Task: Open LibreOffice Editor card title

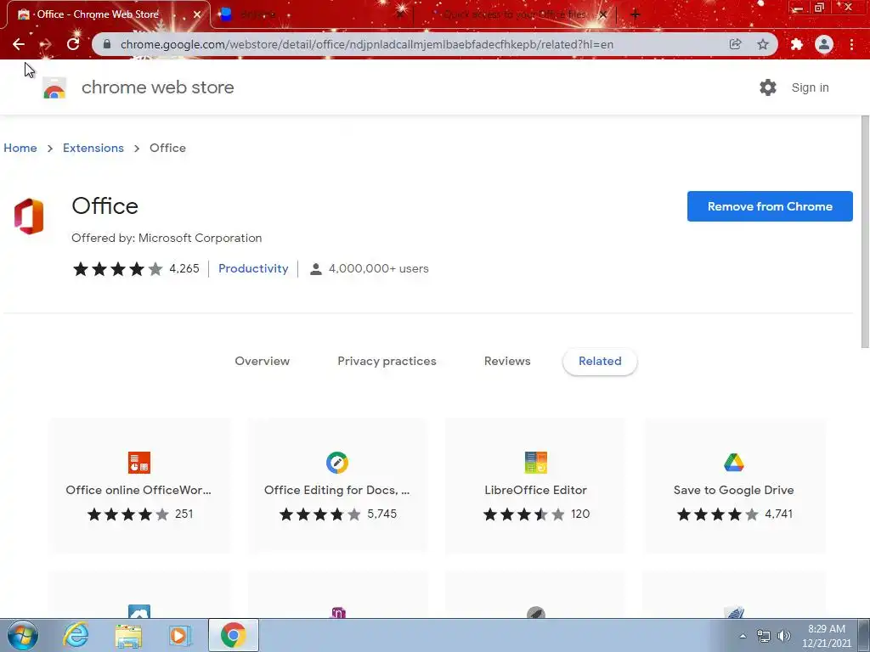Action: (x=535, y=490)
